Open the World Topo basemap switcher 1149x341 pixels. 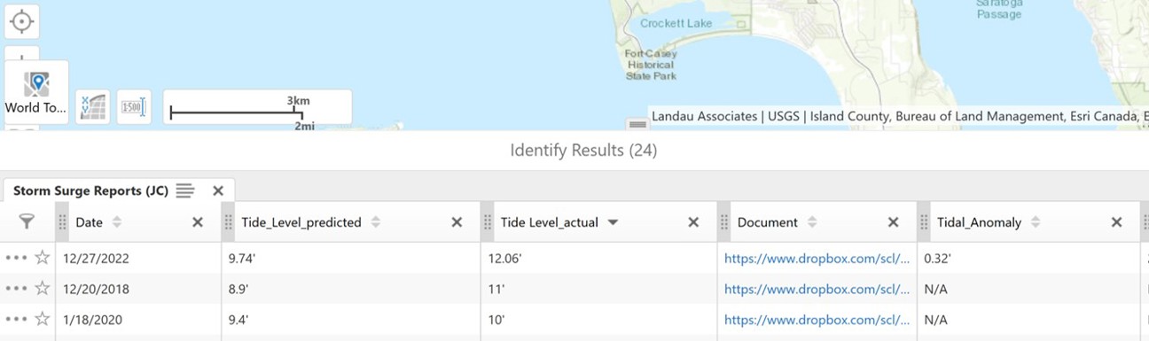tap(36, 93)
